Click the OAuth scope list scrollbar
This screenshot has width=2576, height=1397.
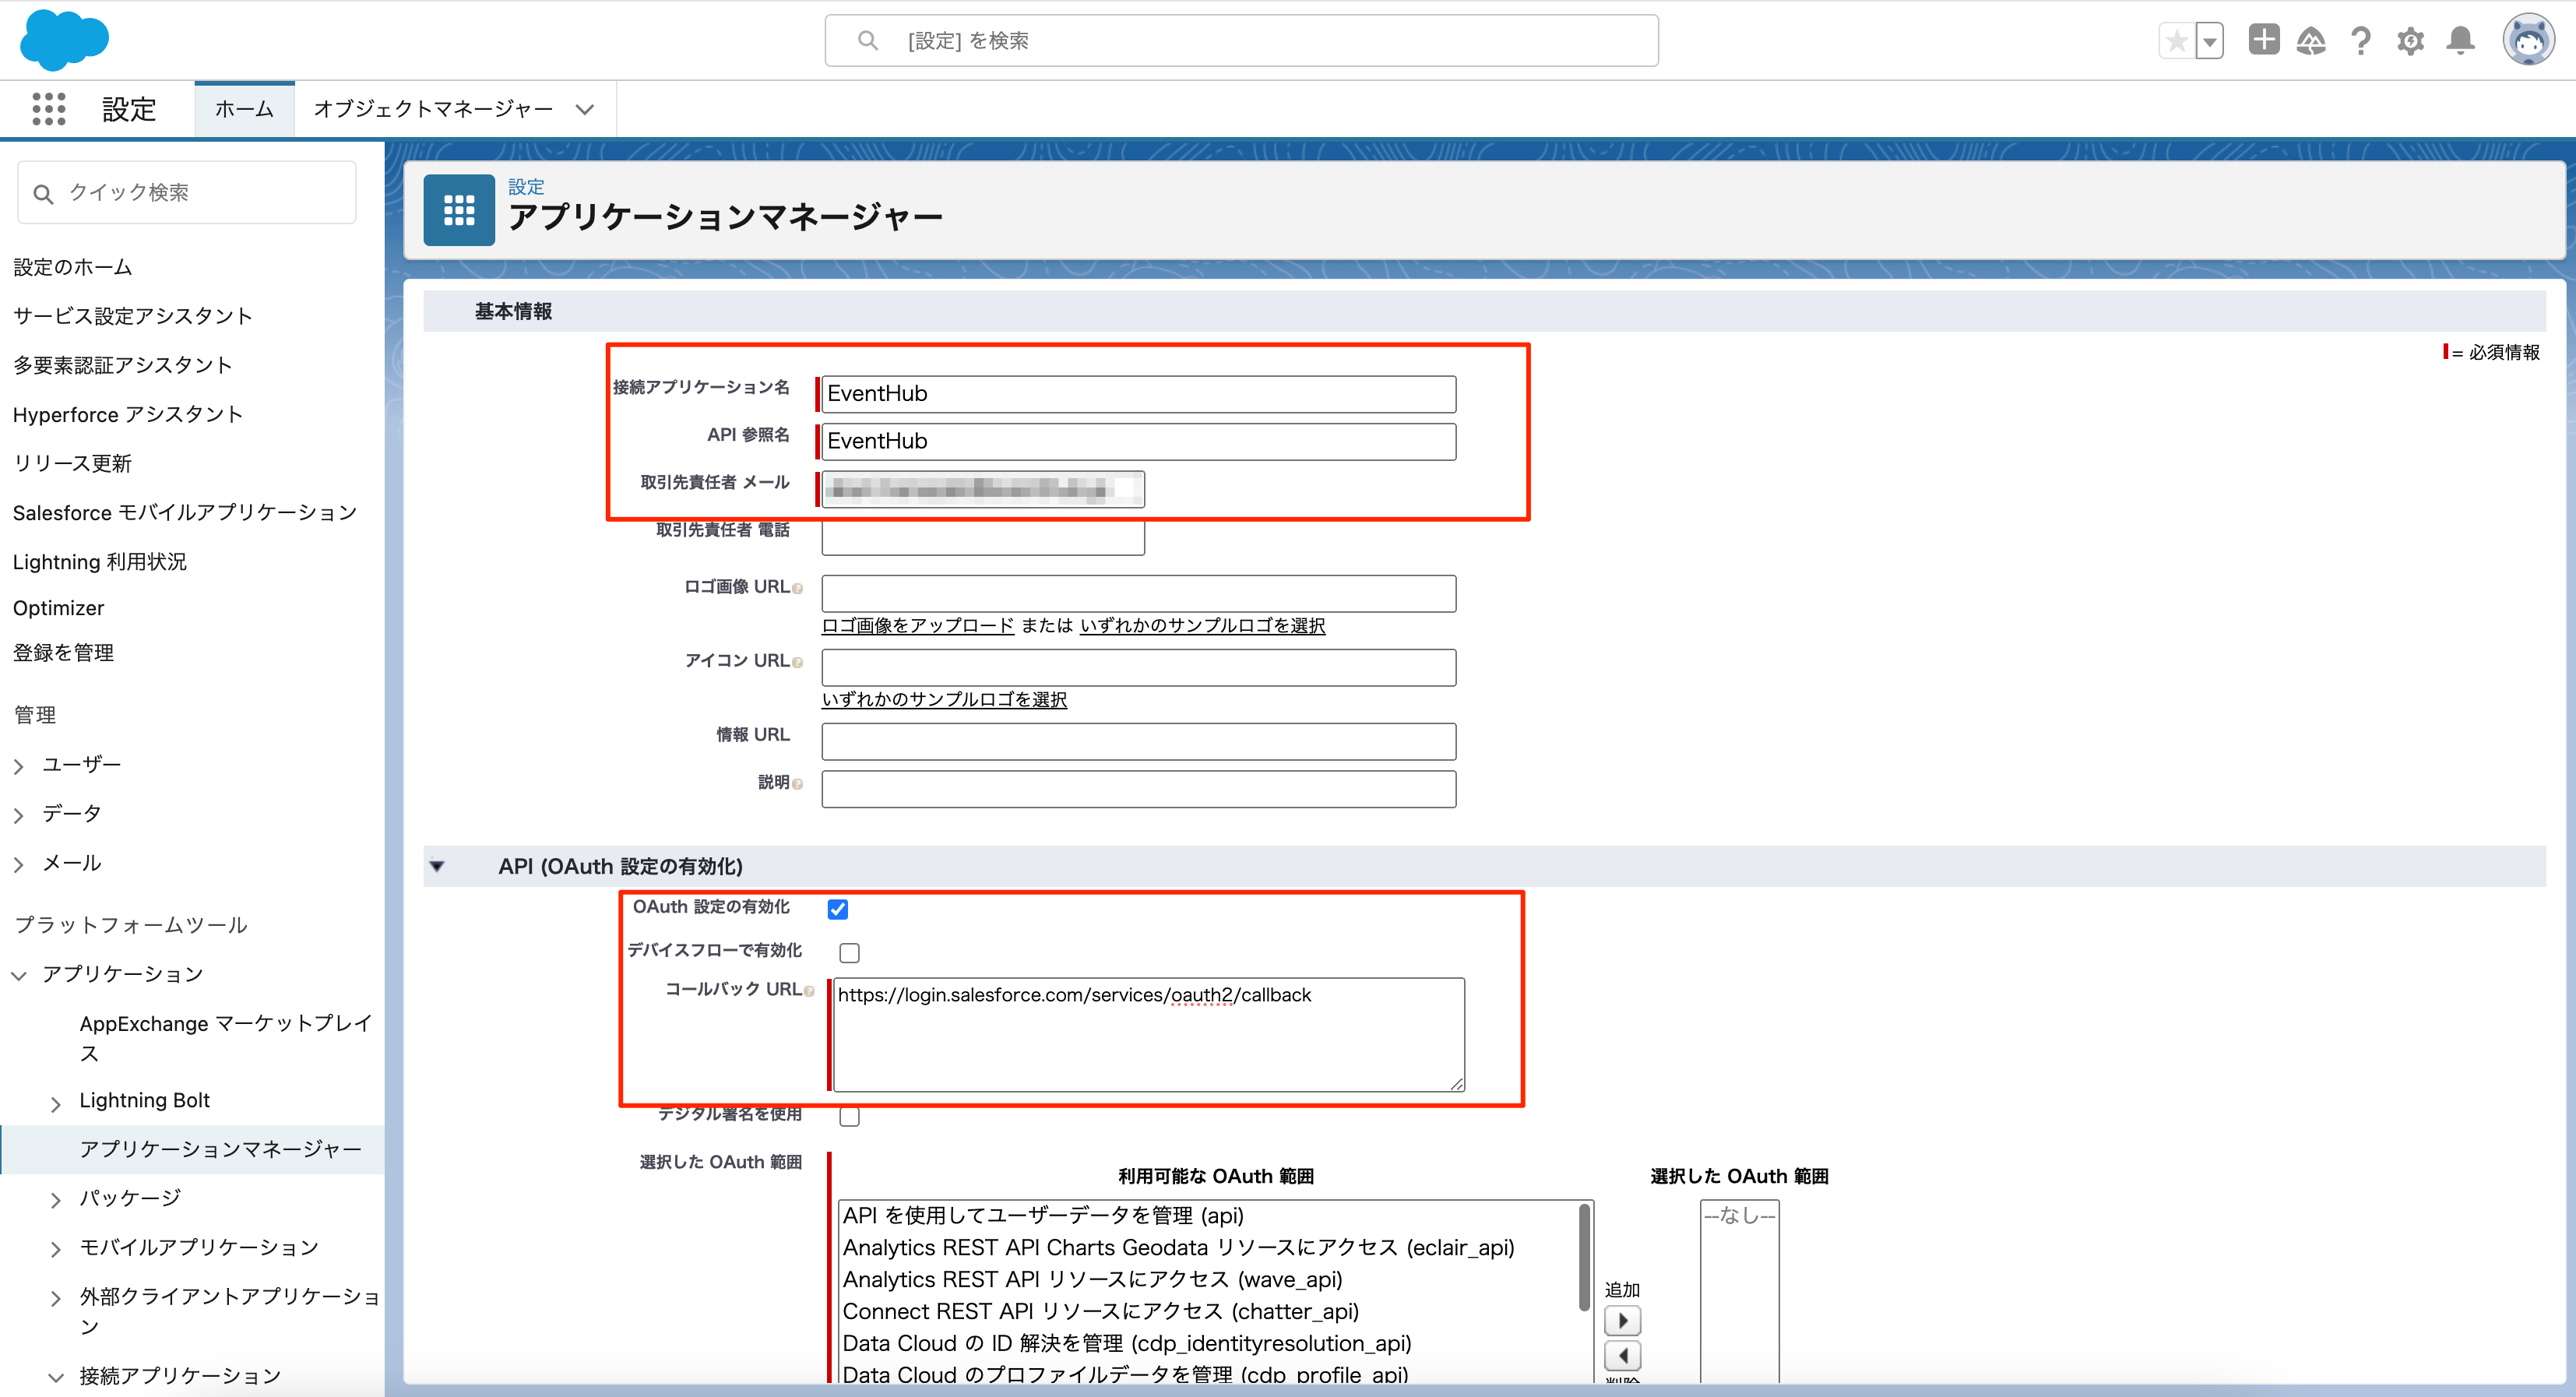click(x=1584, y=1257)
